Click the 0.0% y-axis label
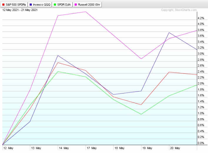 pos(201,143)
